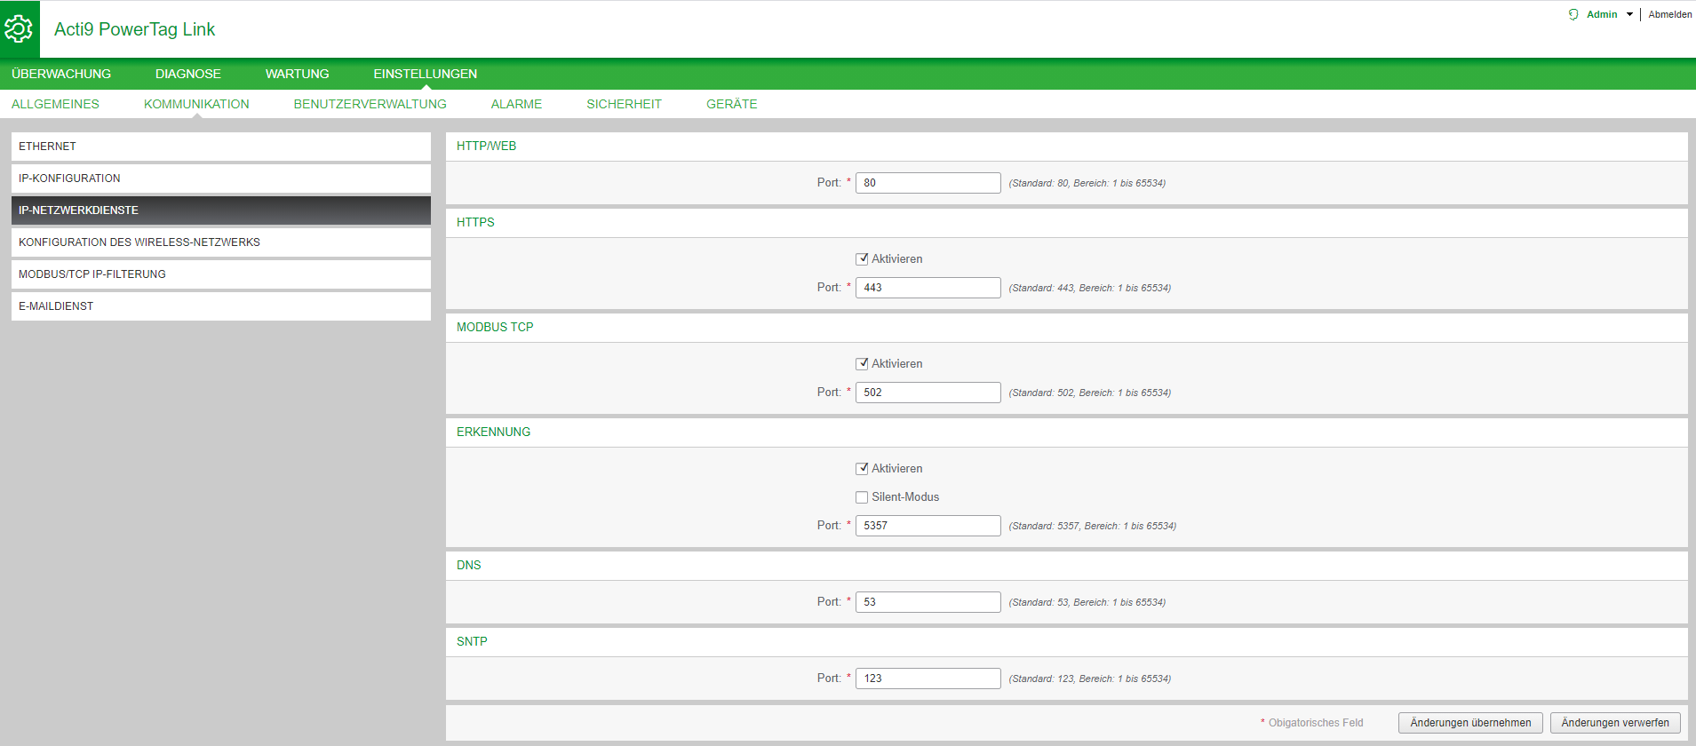Switch to the BENUTZERVERWALTUNG sub-tab
The image size is (1696, 746).
pyautogui.click(x=370, y=104)
